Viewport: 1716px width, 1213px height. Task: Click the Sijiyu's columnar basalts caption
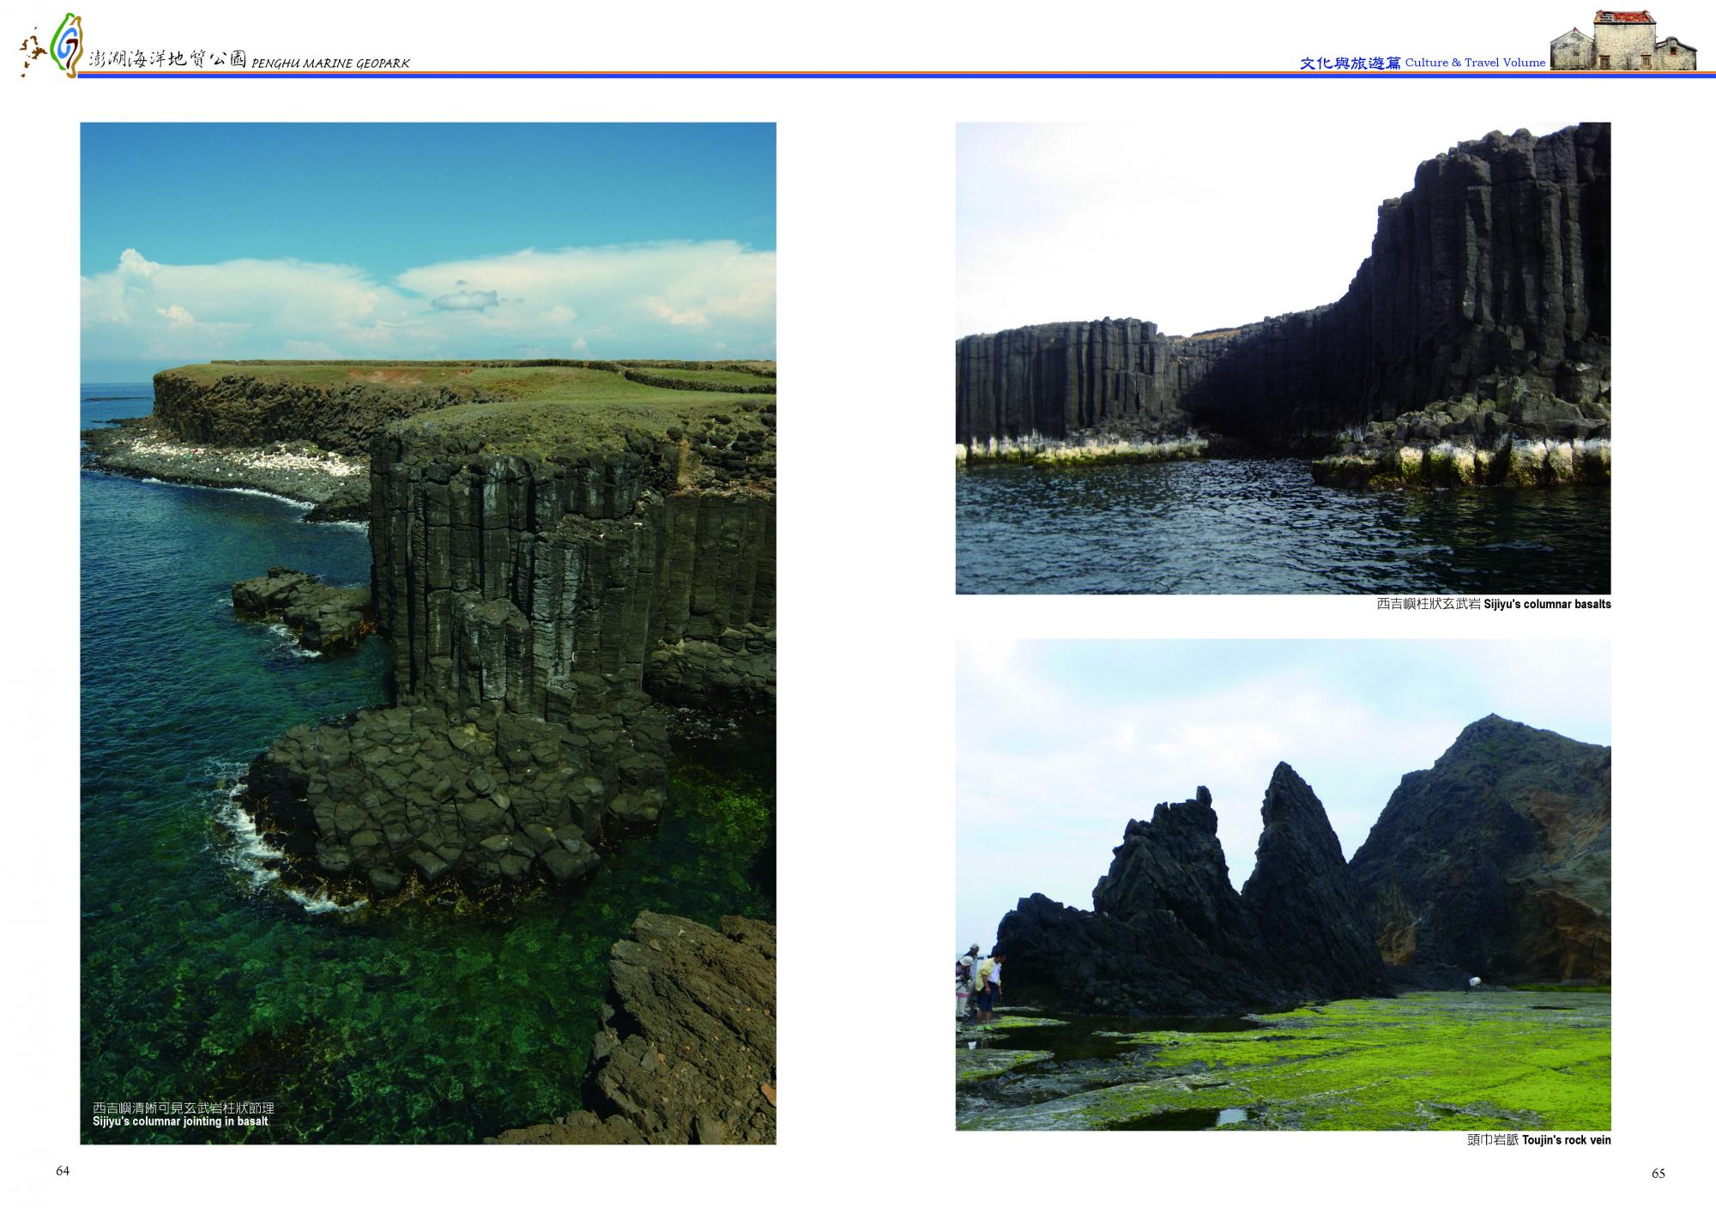(x=1547, y=604)
